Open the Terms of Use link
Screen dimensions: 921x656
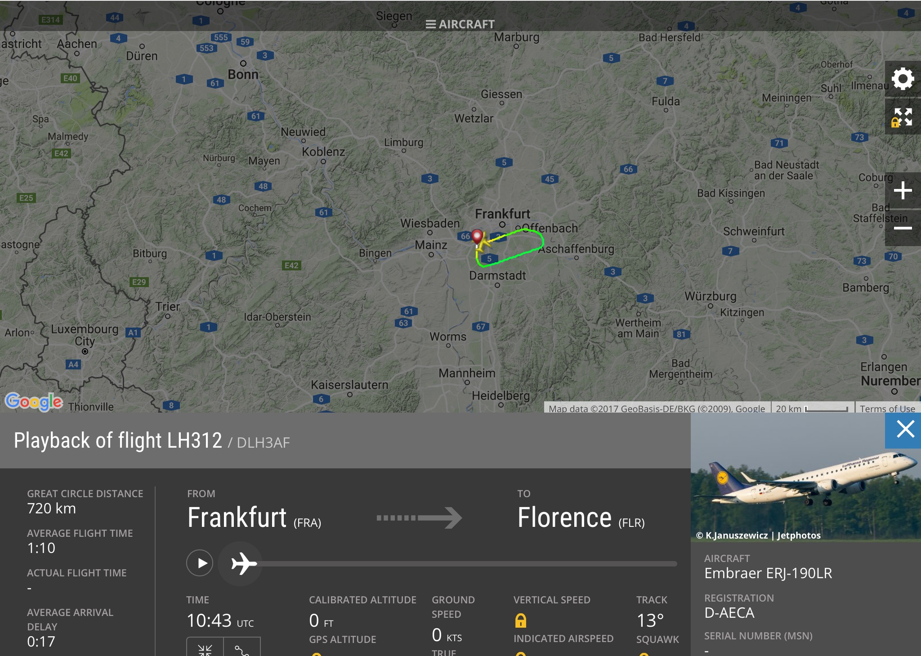pyautogui.click(x=887, y=409)
